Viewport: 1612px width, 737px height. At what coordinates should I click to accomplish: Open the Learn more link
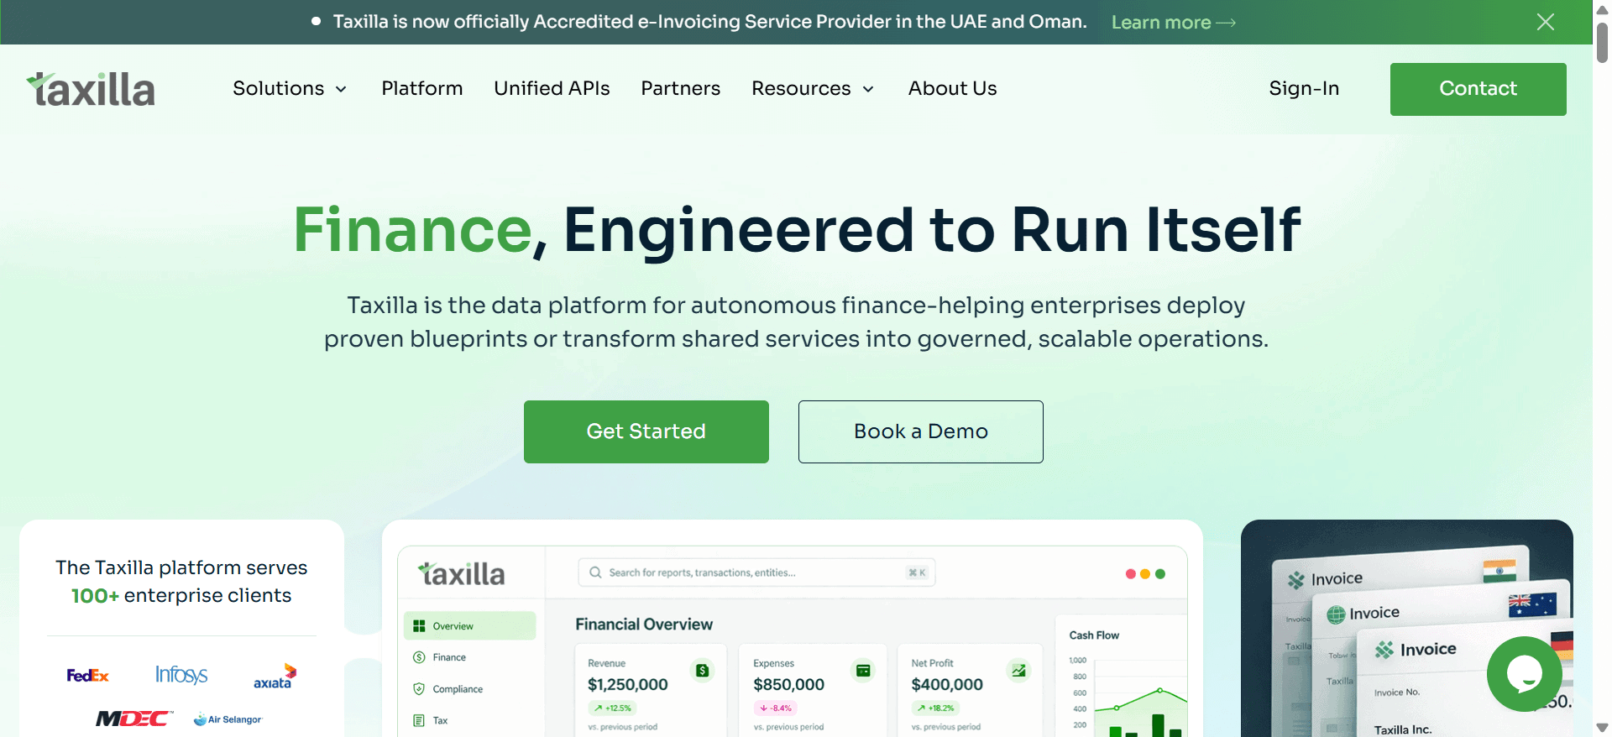1173,23
